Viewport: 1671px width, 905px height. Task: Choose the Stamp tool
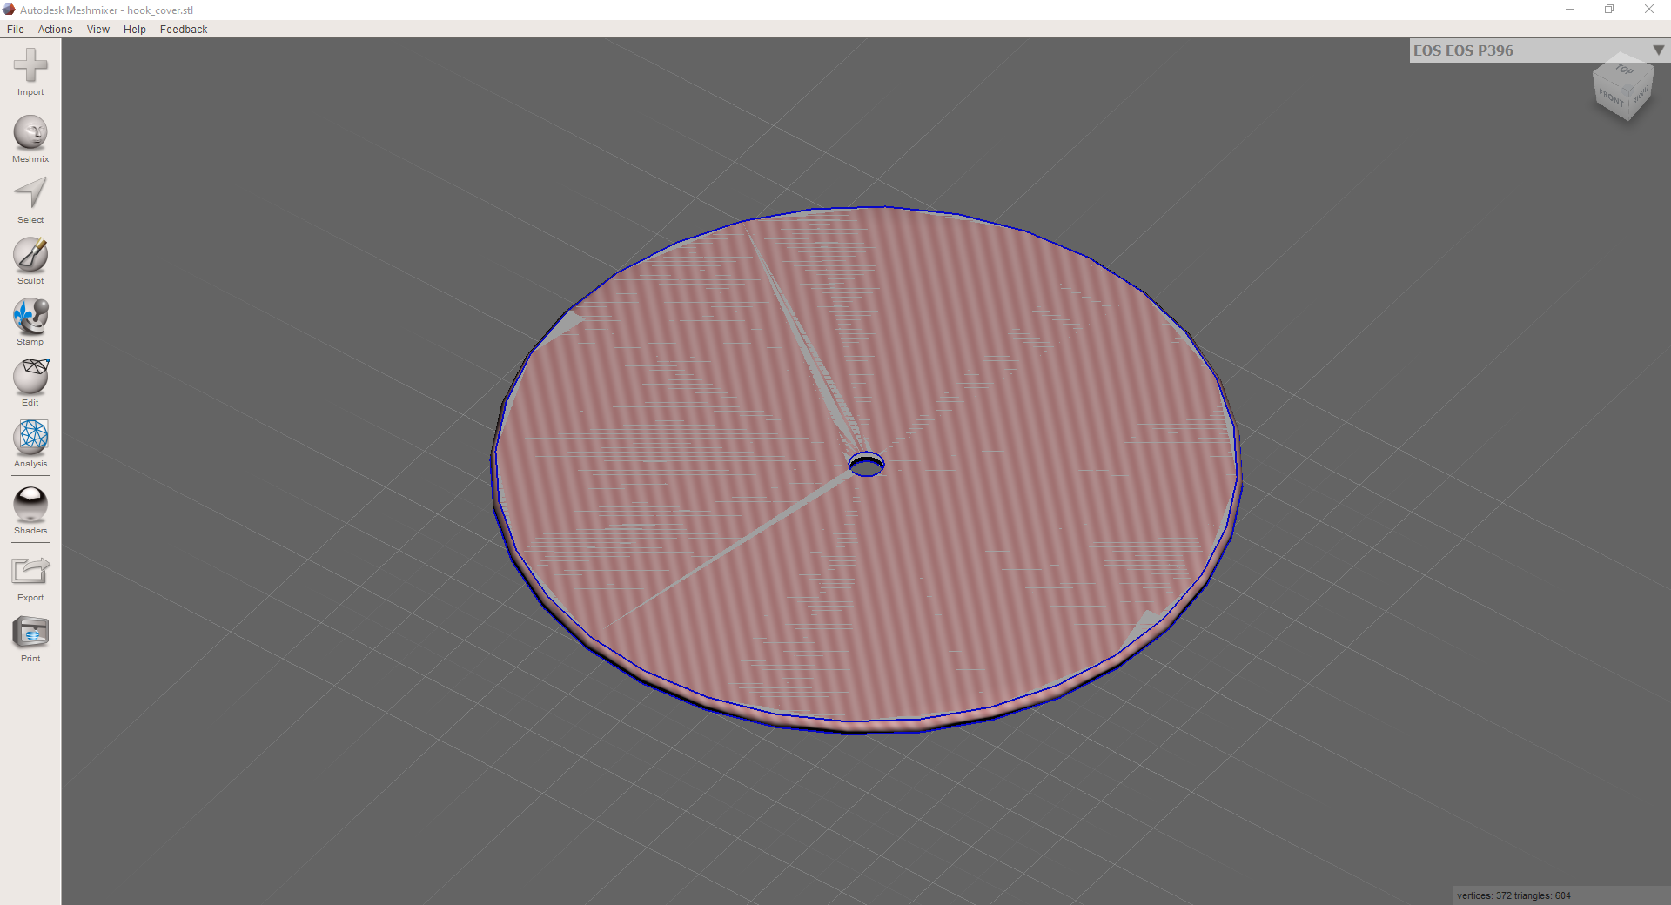(30, 317)
